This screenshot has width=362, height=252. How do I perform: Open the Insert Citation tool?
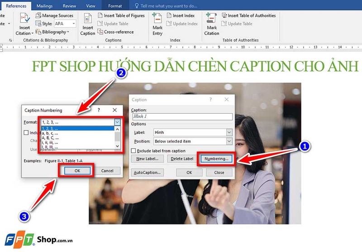click(24, 24)
